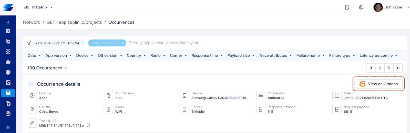
Task: Click the Country location pin icon
Action: tap(32, 109)
